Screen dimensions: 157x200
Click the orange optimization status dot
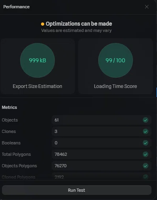(x=43, y=24)
